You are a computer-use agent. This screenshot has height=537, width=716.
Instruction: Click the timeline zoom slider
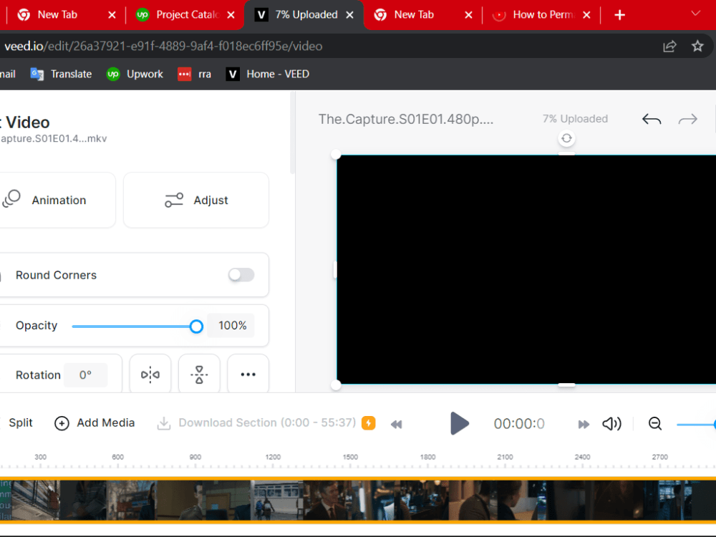[697, 425]
